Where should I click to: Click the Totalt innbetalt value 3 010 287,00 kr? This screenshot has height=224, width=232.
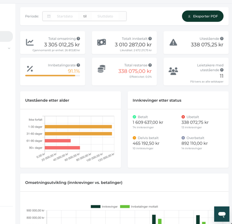[x=133, y=45]
